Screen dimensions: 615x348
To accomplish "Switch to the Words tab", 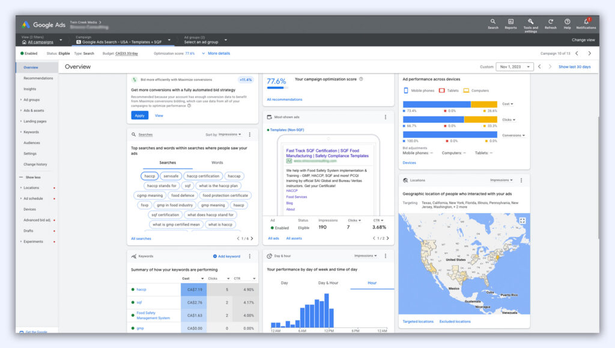I will click(x=217, y=163).
